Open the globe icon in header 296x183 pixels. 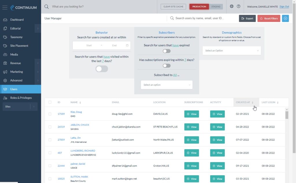(x=232, y=6)
